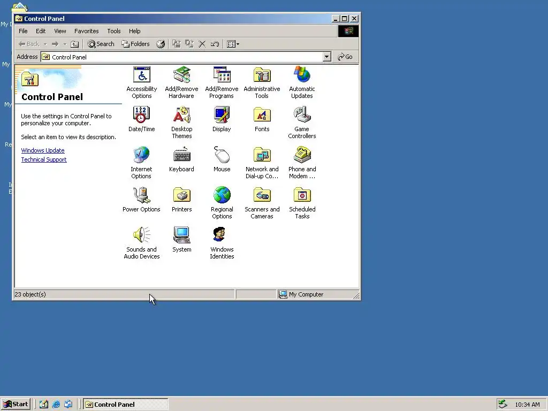Open the Help menu
Screen dimensions: 548x411
[x=134, y=31]
